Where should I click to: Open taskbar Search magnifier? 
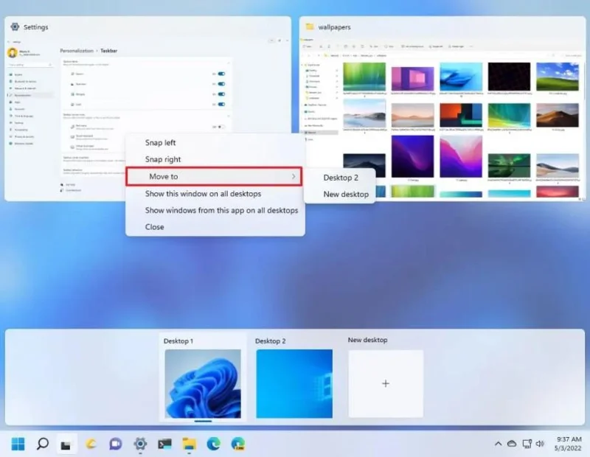coord(43,444)
